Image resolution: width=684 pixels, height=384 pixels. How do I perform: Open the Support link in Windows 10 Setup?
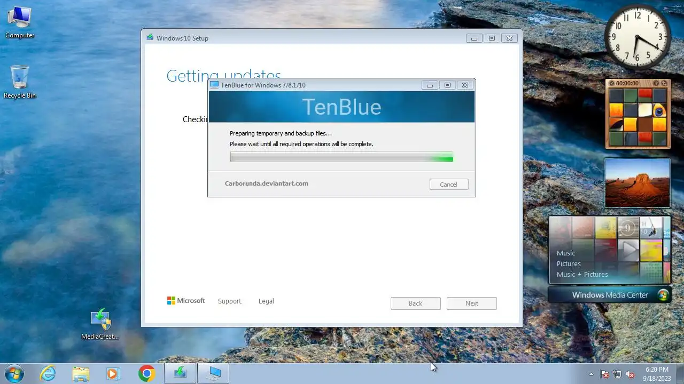230,301
